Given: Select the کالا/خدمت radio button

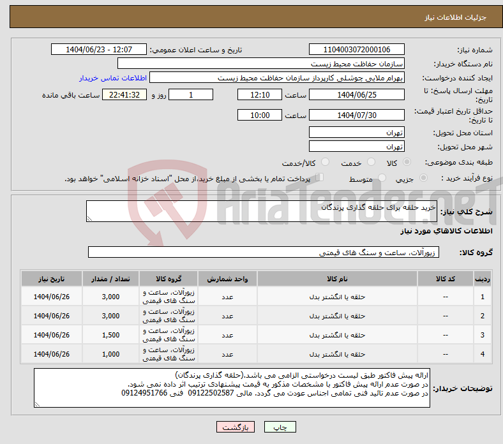Looking at the screenshot, I should coord(326,162).
